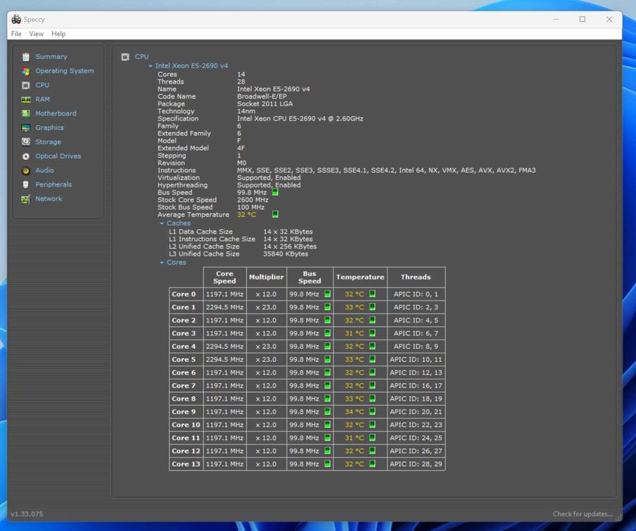636x531 pixels.
Task: Click Core 1 speed value 2294.5 MHz
Action: pyautogui.click(x=224, y=307)
